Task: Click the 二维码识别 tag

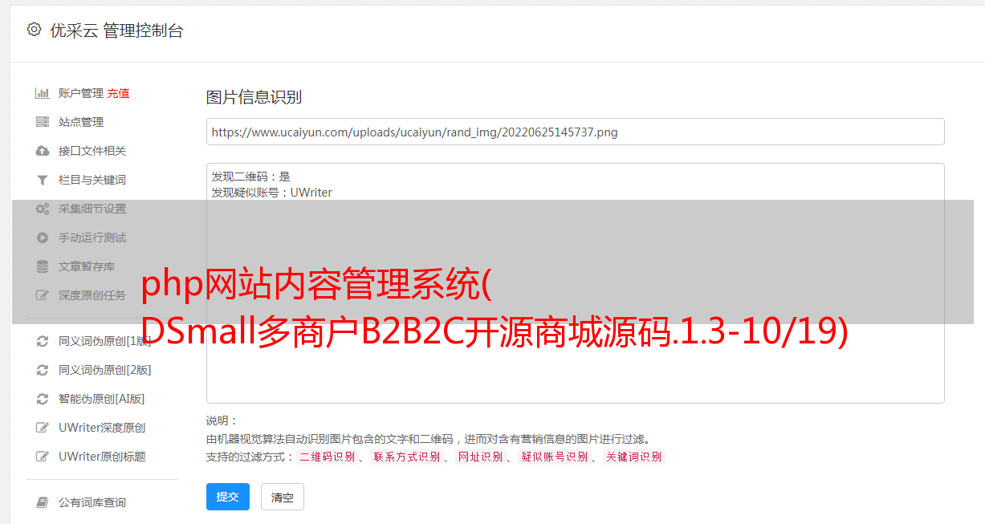Action: click(x=327, y=457)
